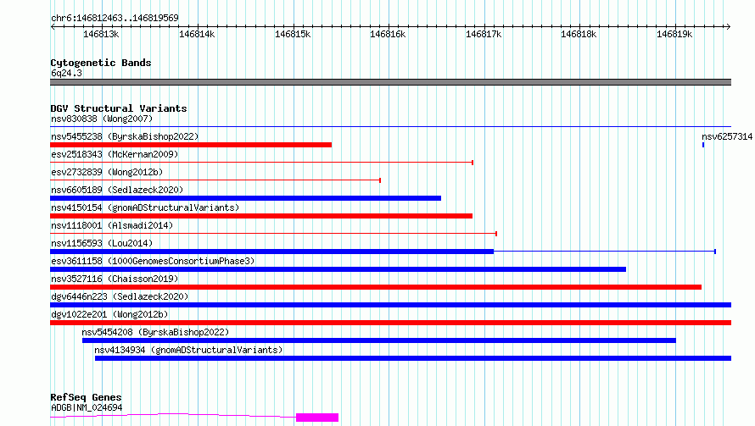Select the nsv6605189 blue variant bar
The image size is (755, 426).
point(245,198)
